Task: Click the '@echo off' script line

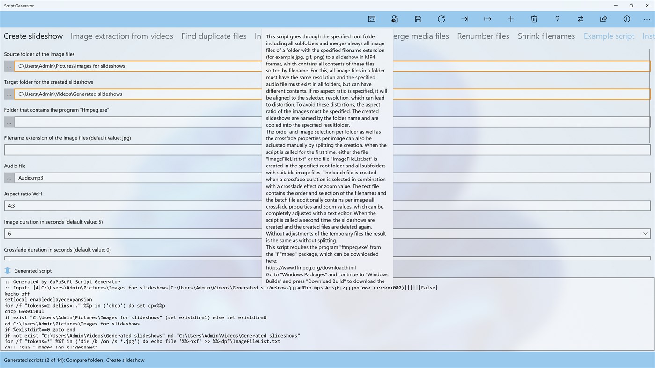Action: coord(17,294)
